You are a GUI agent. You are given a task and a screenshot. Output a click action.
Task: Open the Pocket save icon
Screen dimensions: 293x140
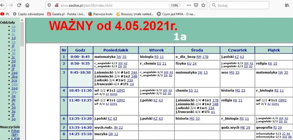point(196,5)
